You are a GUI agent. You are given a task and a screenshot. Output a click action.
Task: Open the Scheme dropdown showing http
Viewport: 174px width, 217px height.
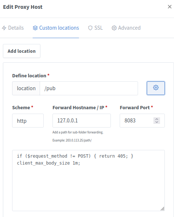click(28, 121)
